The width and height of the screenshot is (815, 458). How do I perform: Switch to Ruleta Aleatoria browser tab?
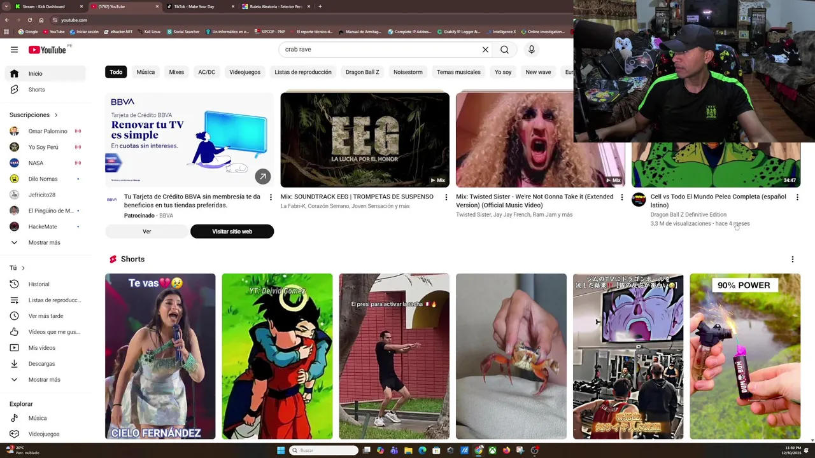[276, 6]
